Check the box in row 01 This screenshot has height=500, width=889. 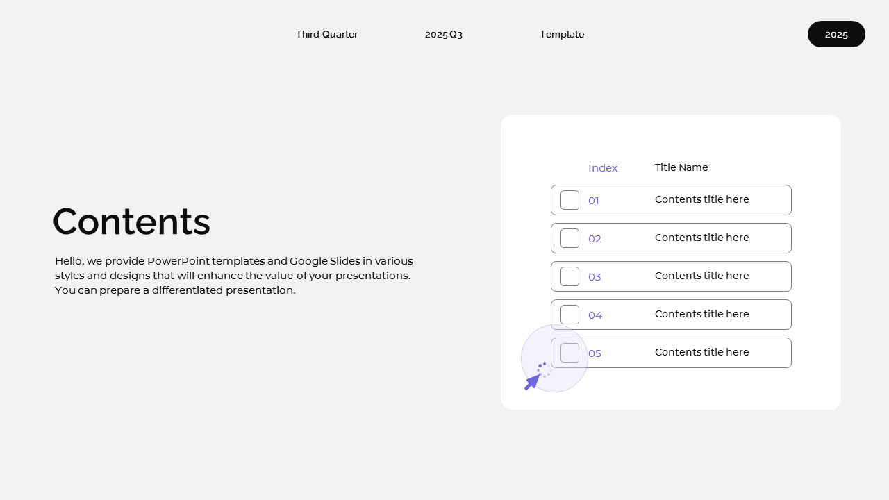pos(570,200)
